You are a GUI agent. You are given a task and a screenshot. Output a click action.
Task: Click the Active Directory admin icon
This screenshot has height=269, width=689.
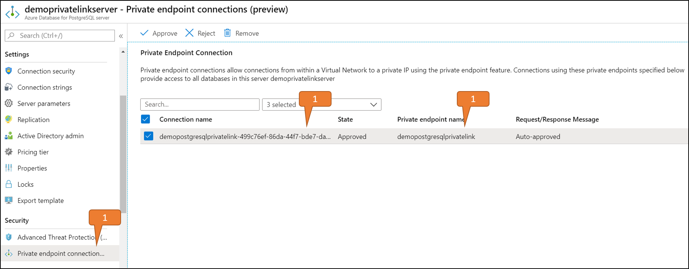pyautogui.click(x=9, y=136)
